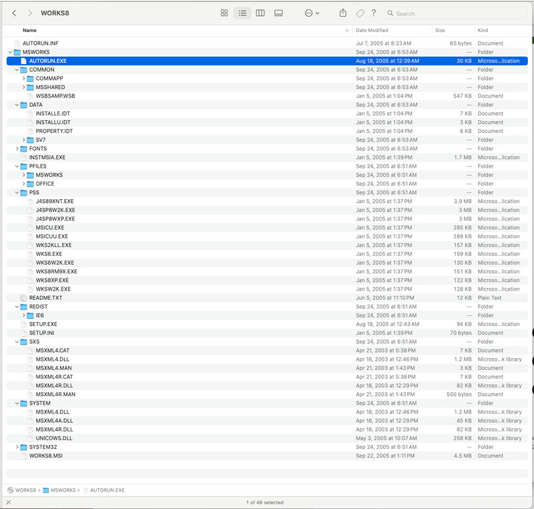Collapse the DATA folder
This screenshot has width=534, height=509.
coord(17,105)
